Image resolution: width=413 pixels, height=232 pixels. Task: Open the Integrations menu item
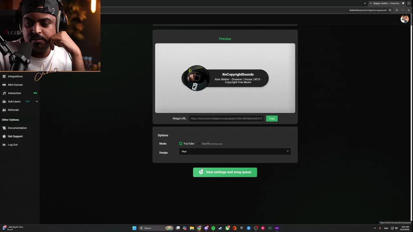tap(15, 76)
